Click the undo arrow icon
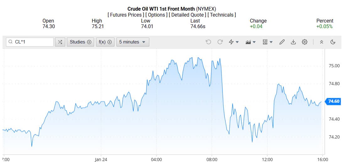 [208, 42]
